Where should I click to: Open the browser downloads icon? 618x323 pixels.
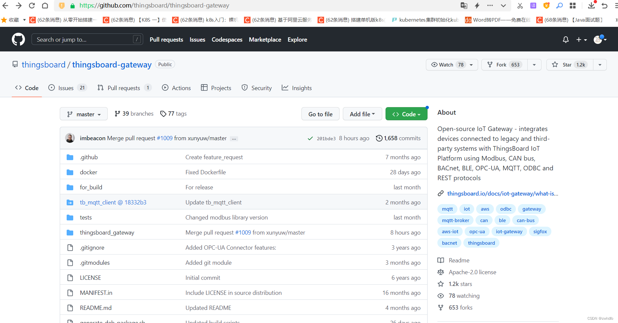click(x=591, y=5)
